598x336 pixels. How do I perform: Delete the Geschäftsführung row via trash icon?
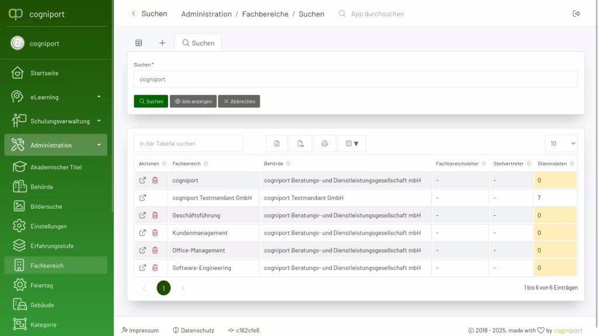155,215
